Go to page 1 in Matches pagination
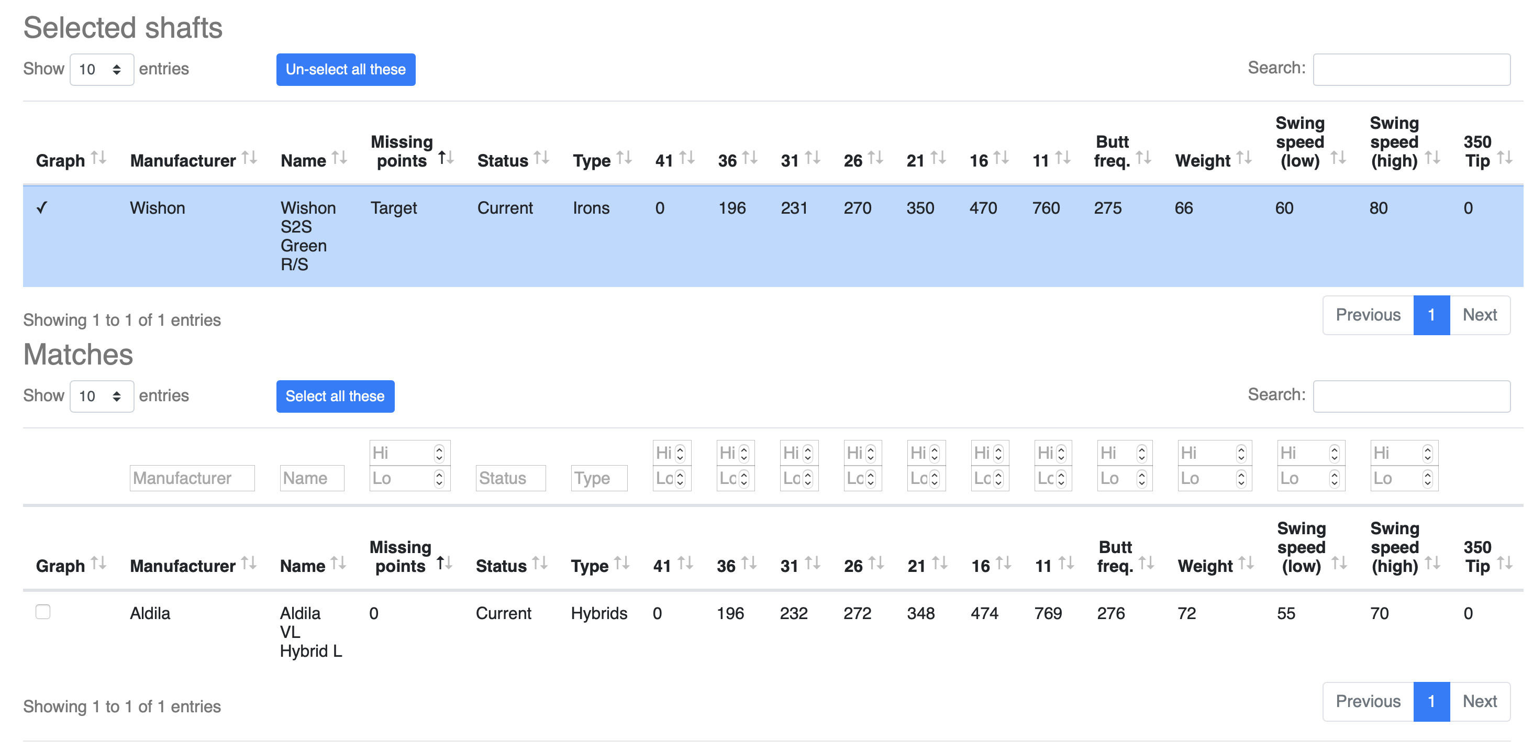The width and height of the screenshot is (1533, 750). point(1431,702)
